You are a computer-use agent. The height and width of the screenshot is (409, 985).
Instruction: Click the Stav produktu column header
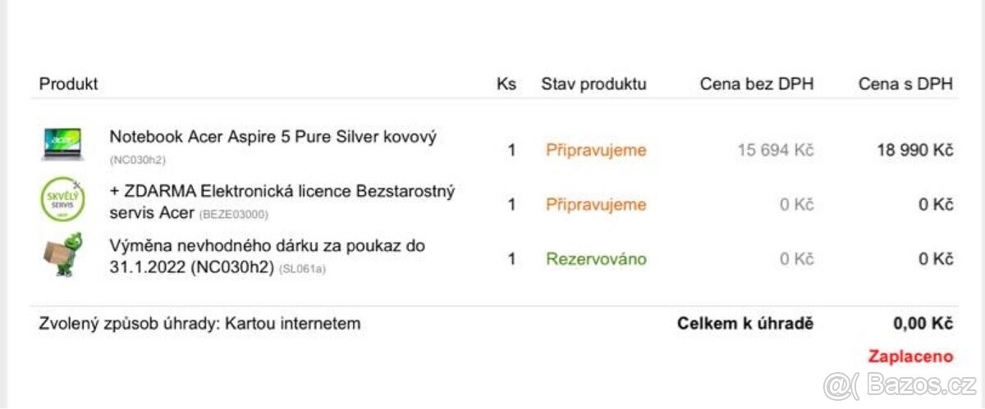point(593,84)
